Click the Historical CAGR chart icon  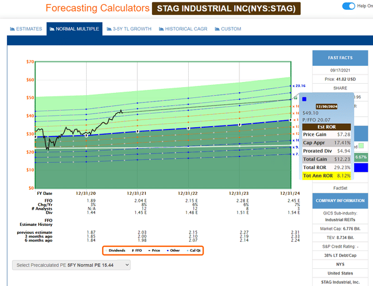[x=161, y=29]
